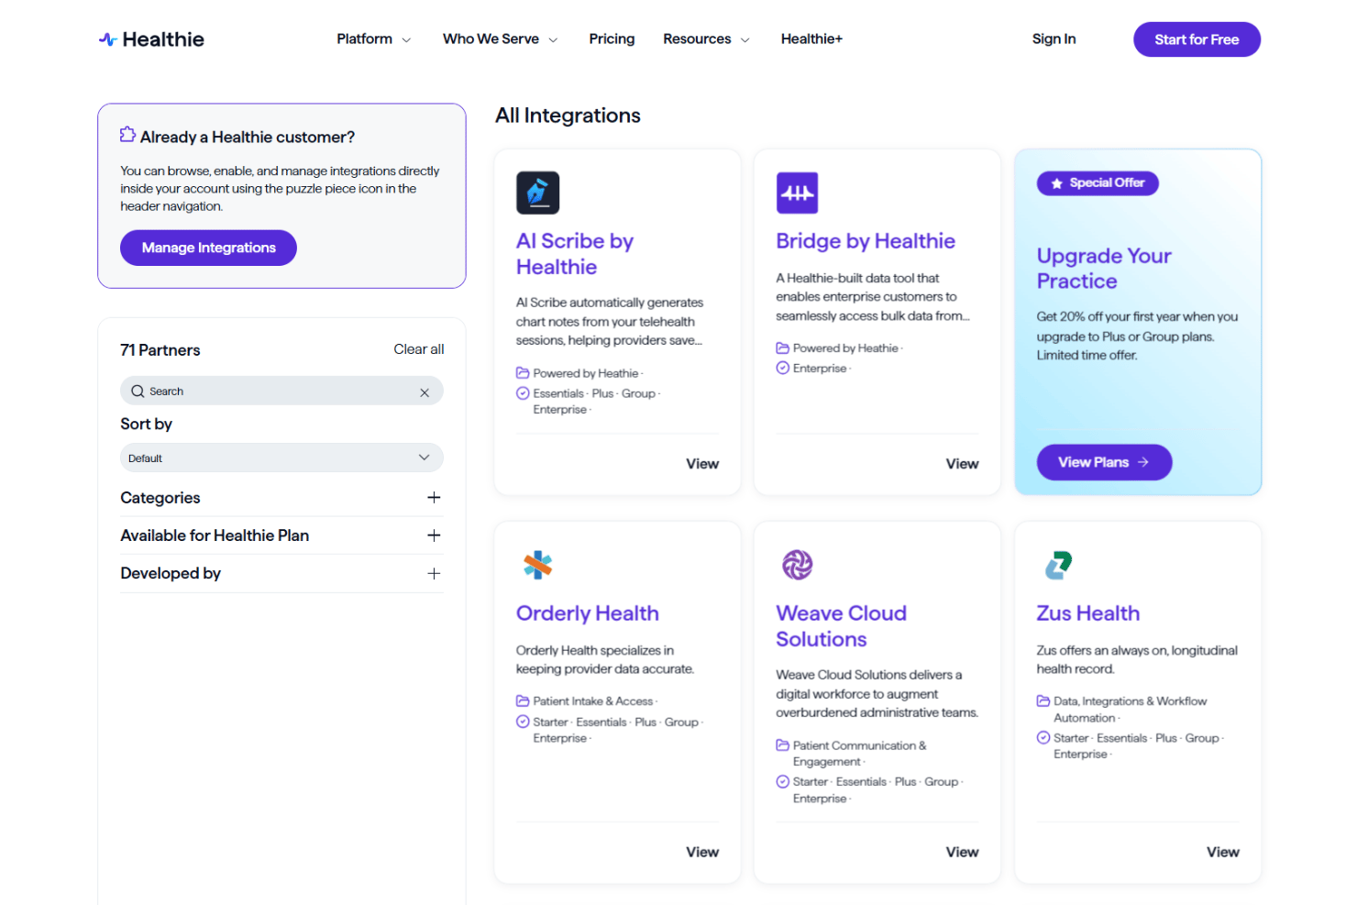
Task: Open the Weave Cloud Solutions title
Action: coord(841,626)
